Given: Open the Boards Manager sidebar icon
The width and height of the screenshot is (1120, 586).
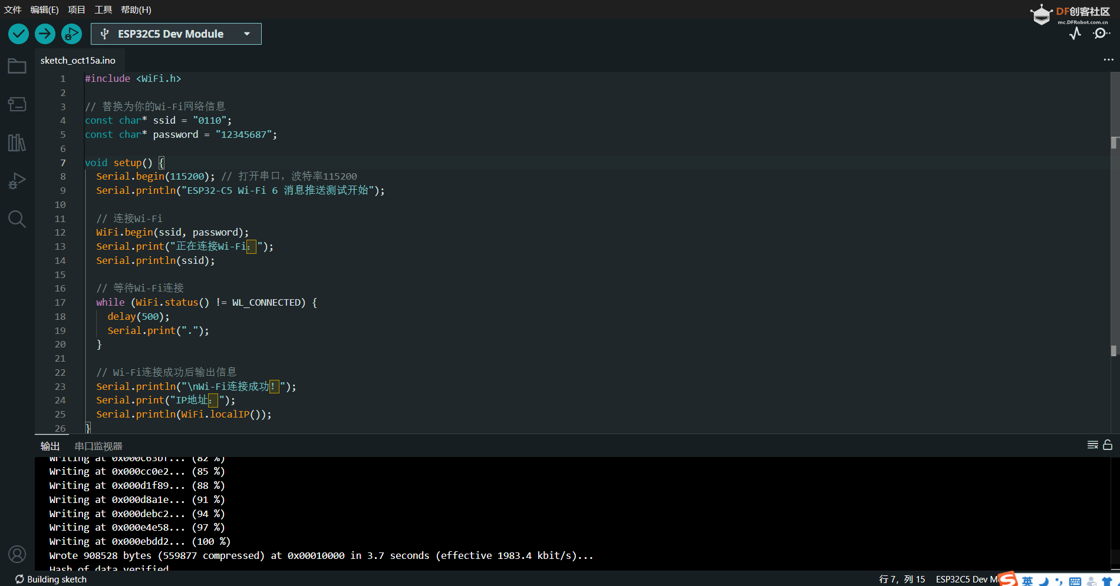Looking at the screenshot, I should tap(17, 104).
